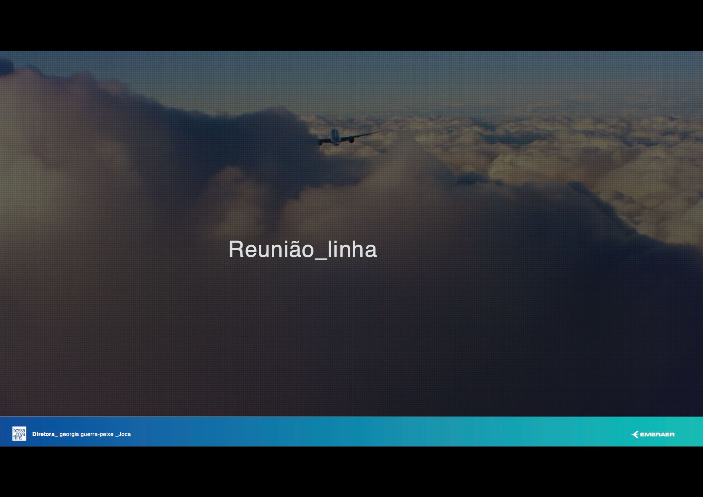Click the middle of the gradient footer bar
The image size is (703, 497).
click(x=351, y=432)
